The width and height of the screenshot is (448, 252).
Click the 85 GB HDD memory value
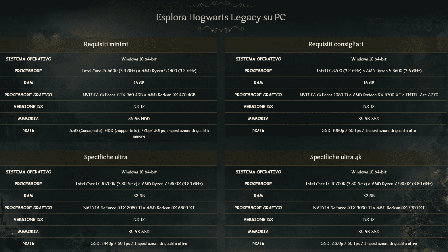click(139, 119)
